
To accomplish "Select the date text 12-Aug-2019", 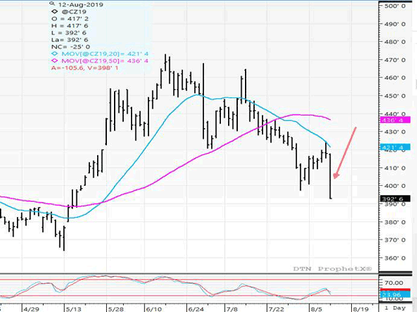I will pyautogui.click(x=81, y=5).
